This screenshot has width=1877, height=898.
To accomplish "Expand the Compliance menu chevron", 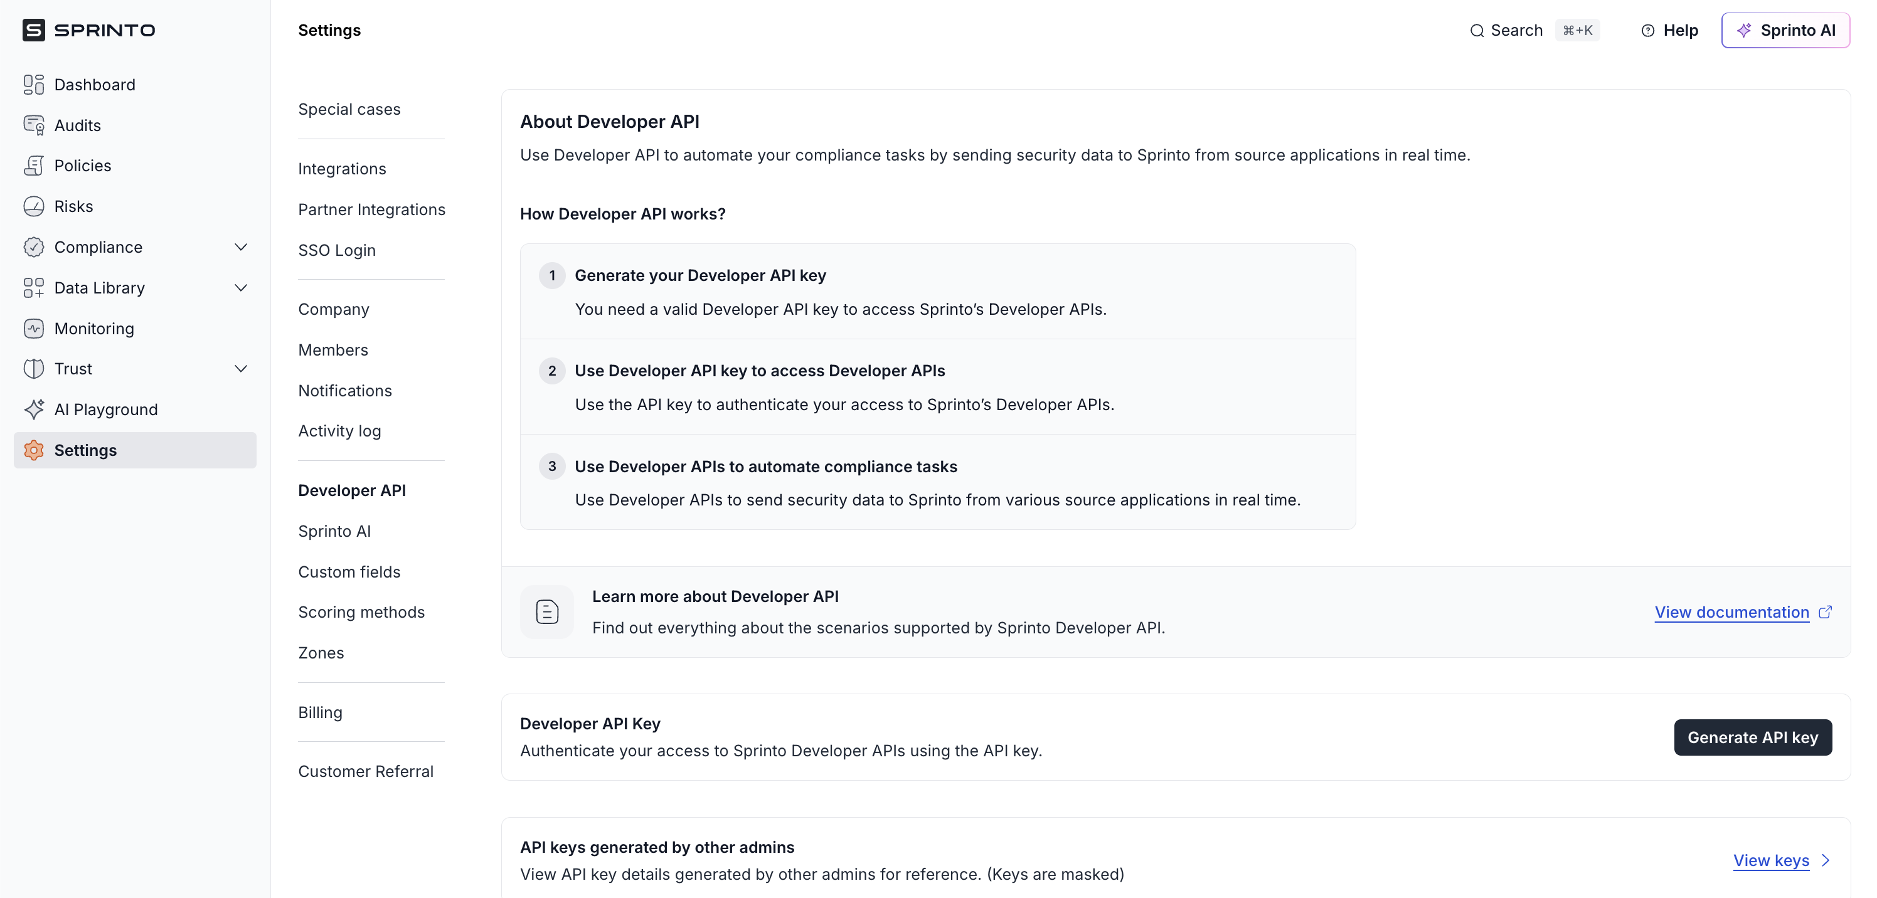I will click(241, 247).
